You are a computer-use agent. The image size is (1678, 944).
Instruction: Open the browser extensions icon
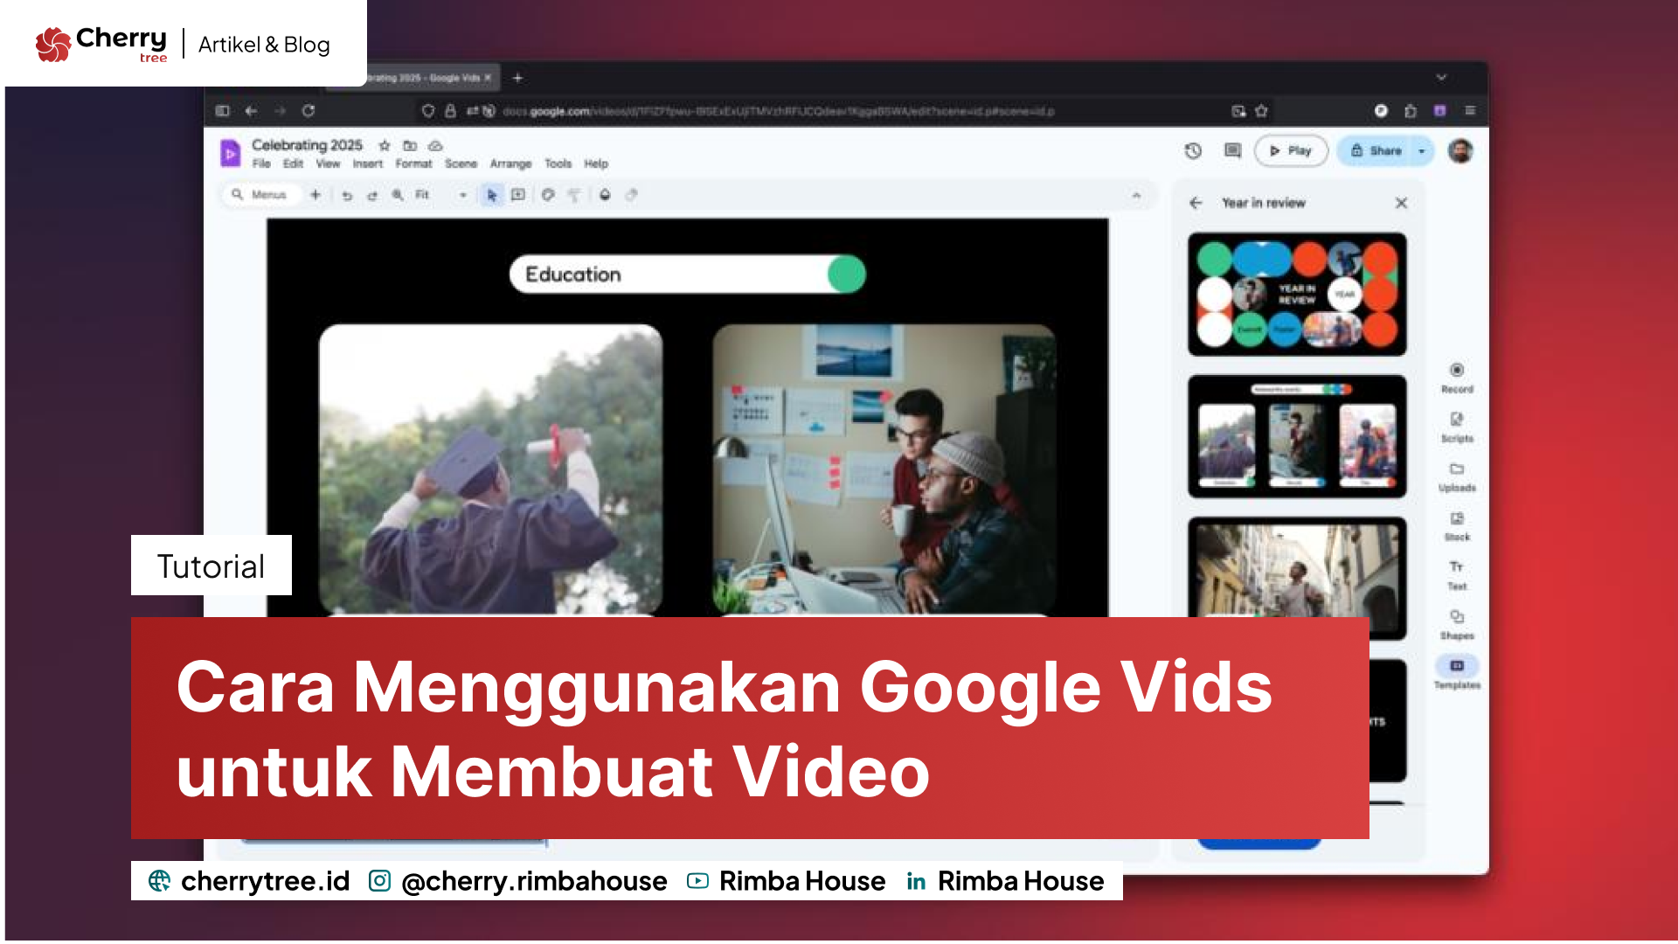coord(1410,111)
